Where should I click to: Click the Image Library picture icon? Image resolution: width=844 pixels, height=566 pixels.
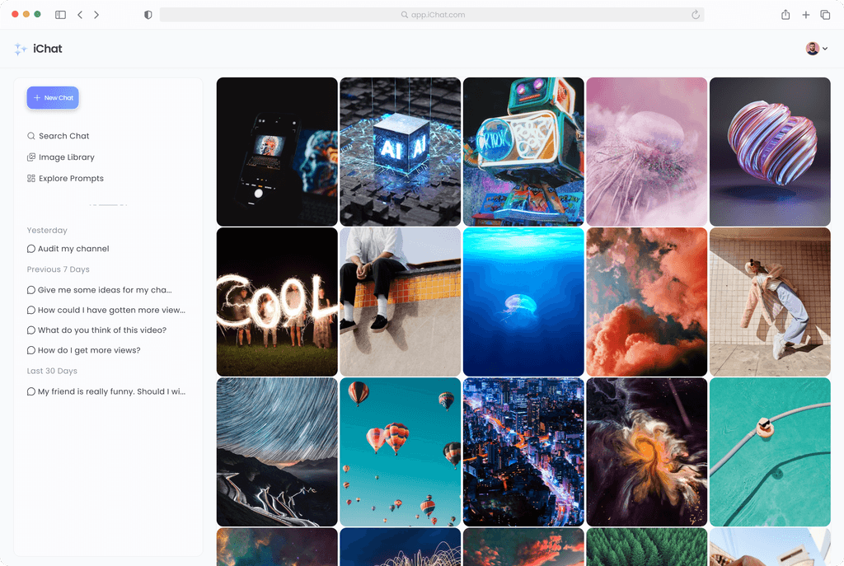[x=31, y=157]
